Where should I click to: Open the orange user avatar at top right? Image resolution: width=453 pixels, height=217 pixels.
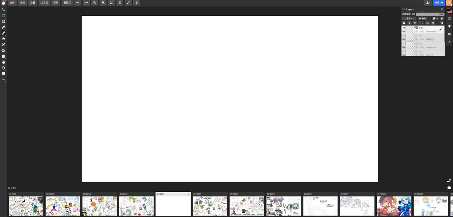pyautogui.click(x=449, y=3)
